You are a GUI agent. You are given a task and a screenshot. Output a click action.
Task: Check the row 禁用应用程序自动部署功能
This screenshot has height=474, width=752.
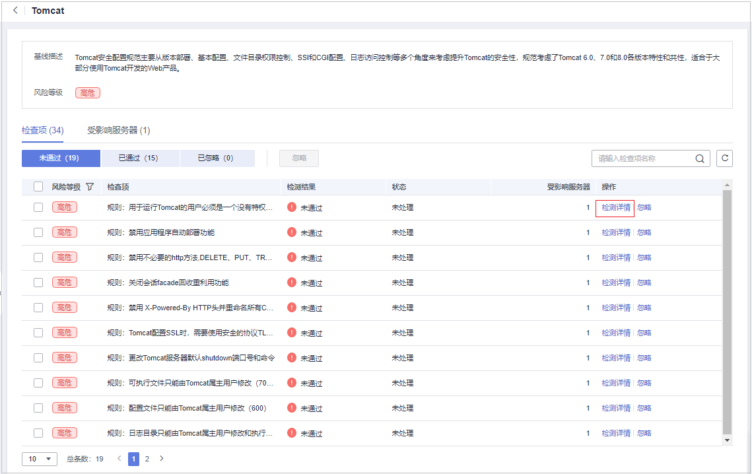pos(38,232)
